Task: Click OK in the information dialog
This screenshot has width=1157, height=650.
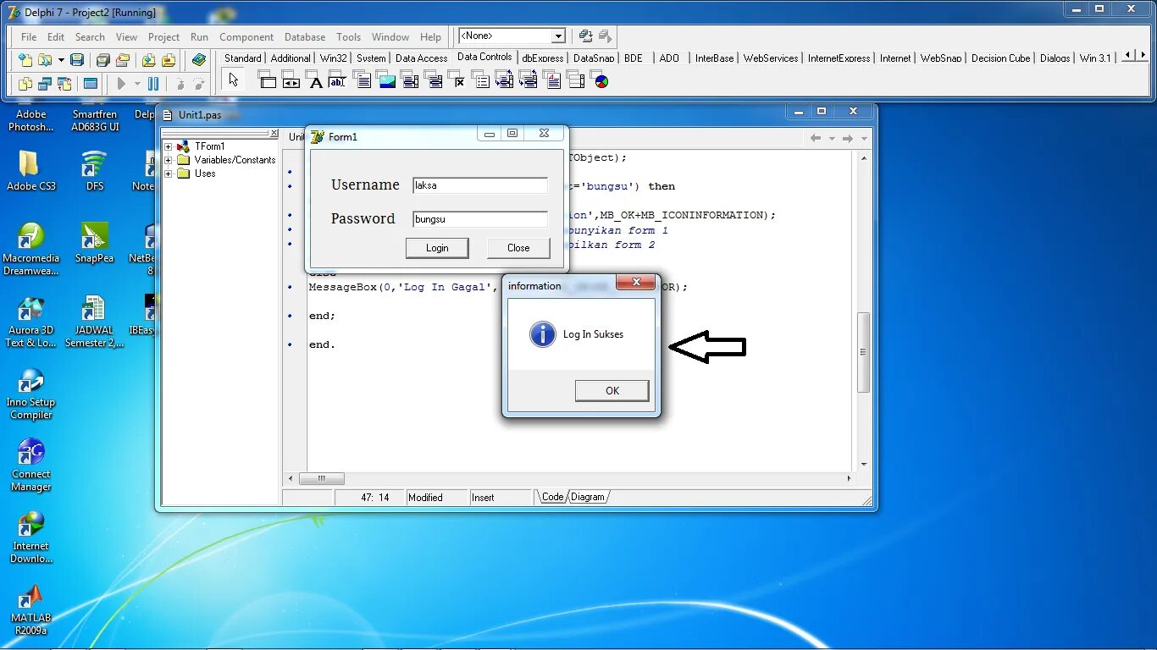Action: (612, 390)
